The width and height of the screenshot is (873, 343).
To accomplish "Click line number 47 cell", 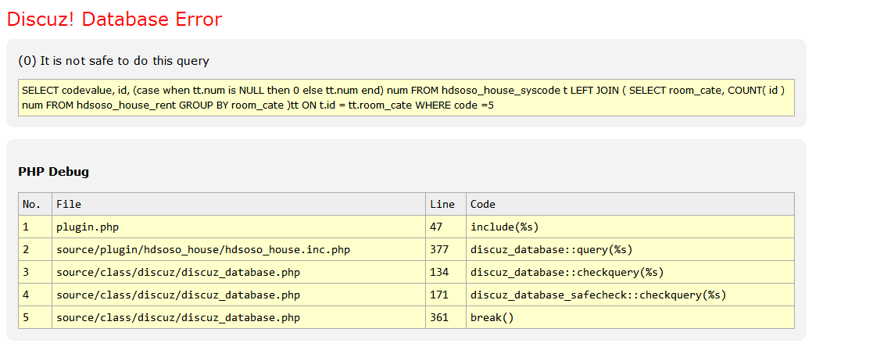I will pyautogui.click(x=436, y=227).
